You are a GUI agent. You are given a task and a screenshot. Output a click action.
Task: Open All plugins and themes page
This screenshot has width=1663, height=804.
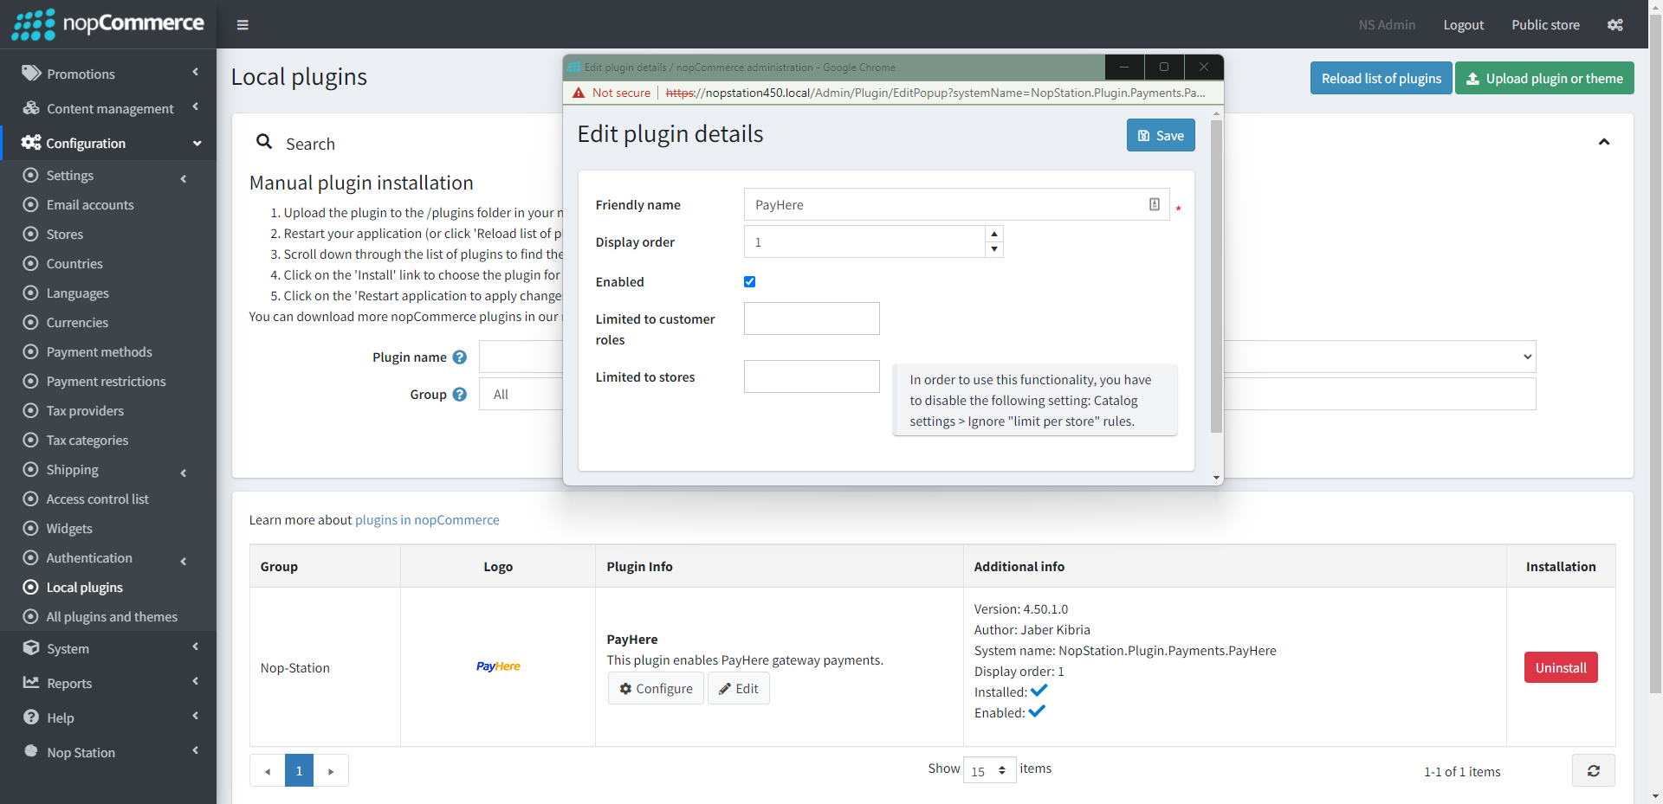click(x=112, y=617)
